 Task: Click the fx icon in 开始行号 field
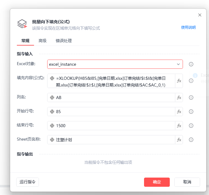pyautogui.click(x=179, y=112)
